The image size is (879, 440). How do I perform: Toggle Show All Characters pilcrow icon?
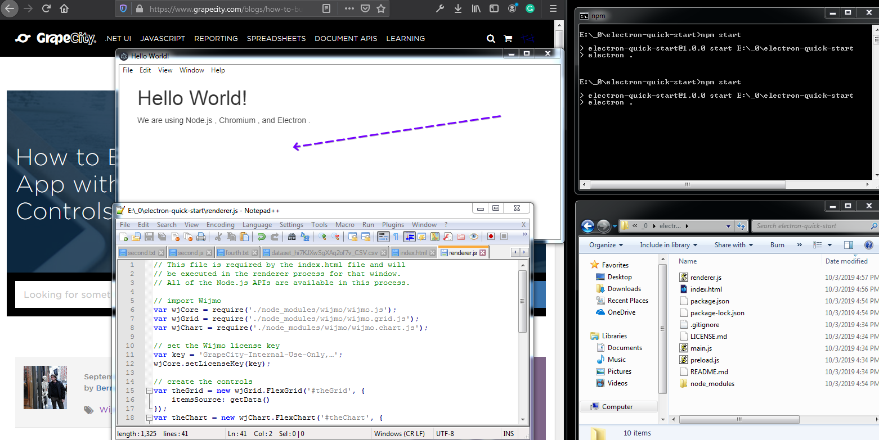point(396,237)
